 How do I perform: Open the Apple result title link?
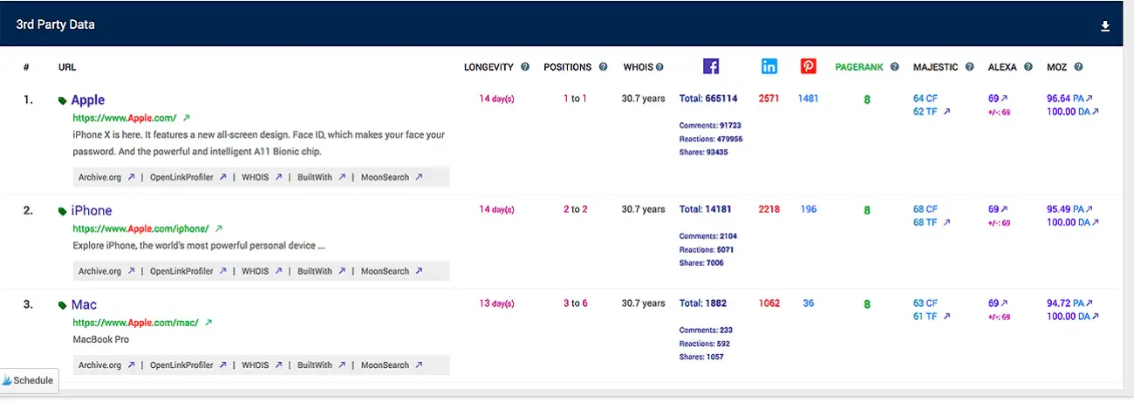coord(88,100)
